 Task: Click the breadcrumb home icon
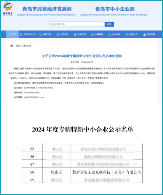tap(11, 46)
